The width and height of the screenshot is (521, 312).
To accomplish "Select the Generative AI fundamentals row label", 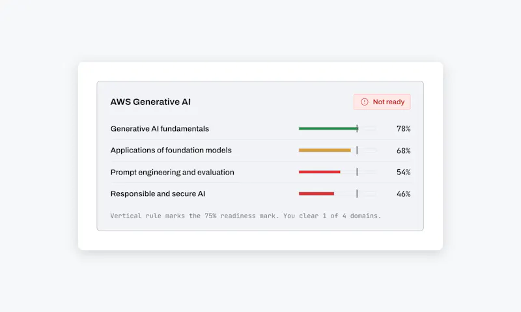I will click(160, 128).
